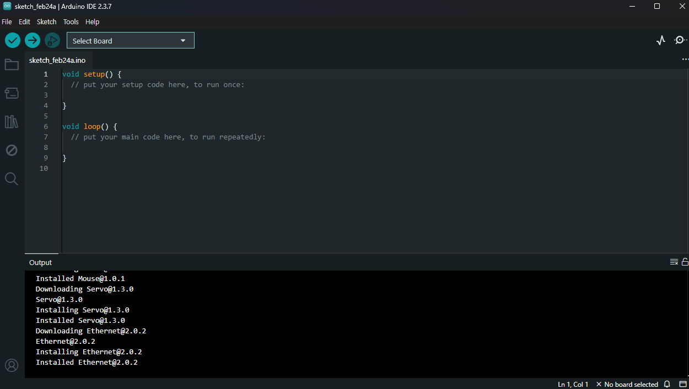This screenshot has width=689, height=389.
Task: Click line number 6 in the gutter
Action: [x=46, y=126]
